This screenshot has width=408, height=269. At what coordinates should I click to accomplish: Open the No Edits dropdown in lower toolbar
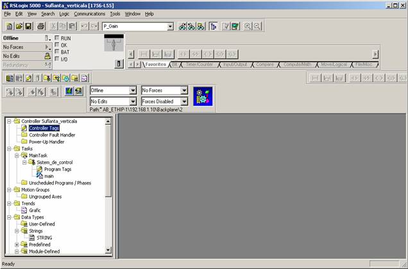pyautogui.click(x=133, y=101)
